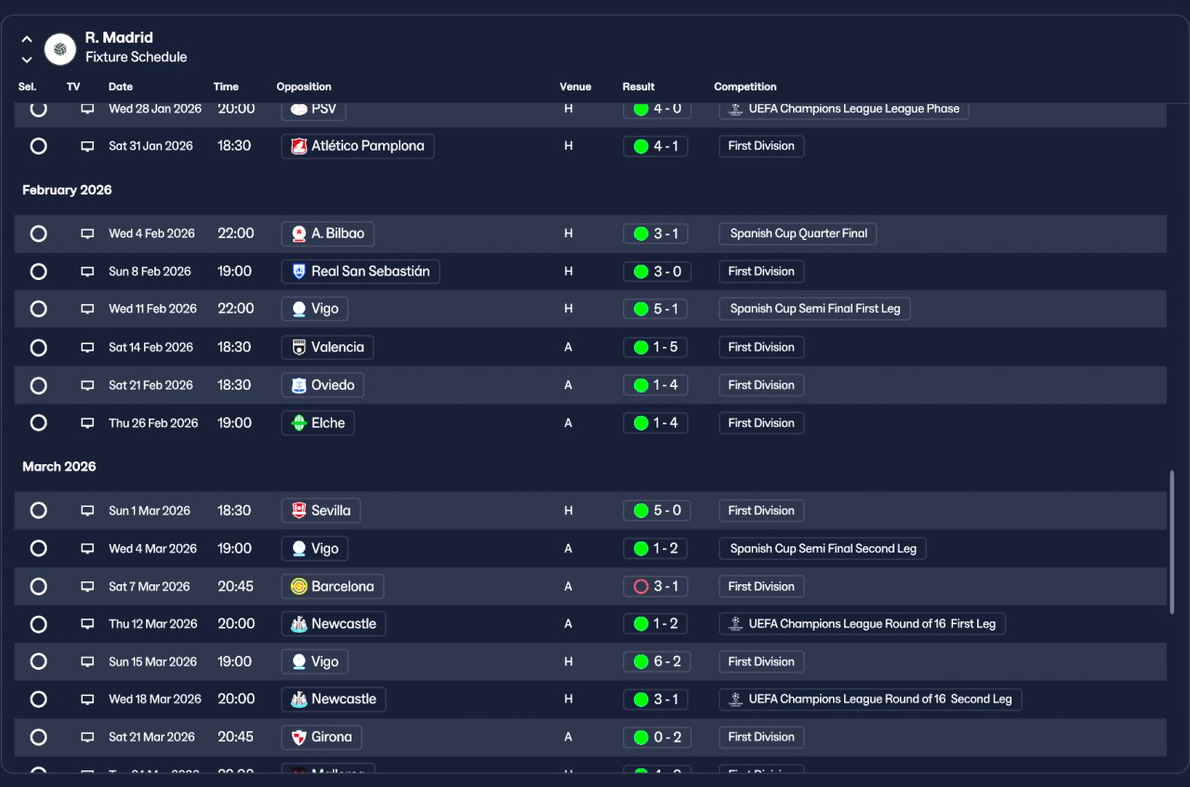Screen dimensions: 1190x787
Task: Click the TV icon for Barcelona match
Action: [87, 587]
